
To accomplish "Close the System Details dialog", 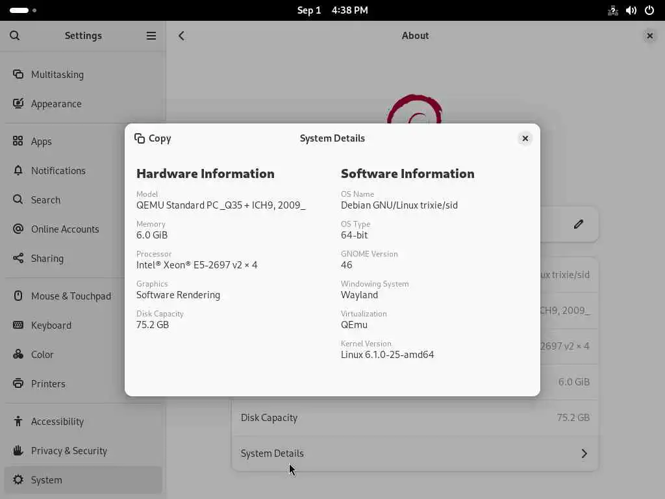I will 525,138.
